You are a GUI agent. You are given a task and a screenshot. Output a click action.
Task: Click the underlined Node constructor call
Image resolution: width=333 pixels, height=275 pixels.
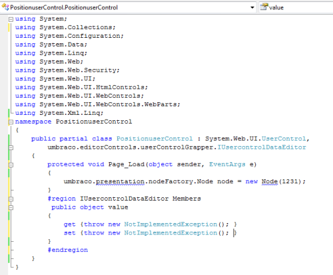point(270,181)
